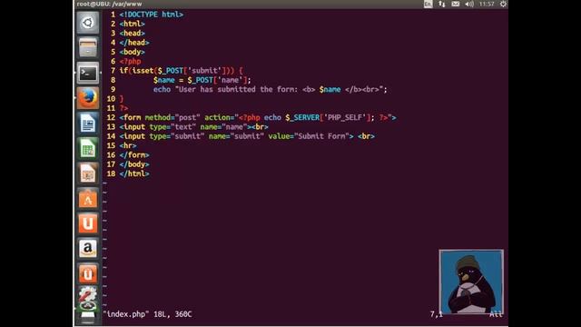This screenshot has width=581, height=327.
Task: Click the opening <body> tag on line 5
Action: click(x=132, y=52)
